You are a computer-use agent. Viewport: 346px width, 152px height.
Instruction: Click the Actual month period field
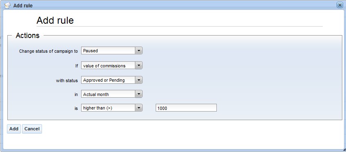click(108, 94)
